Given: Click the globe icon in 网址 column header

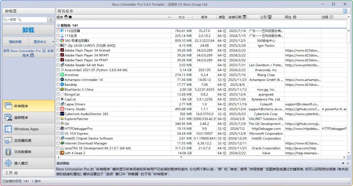Looking at the screenshot, I should [294, 17].
